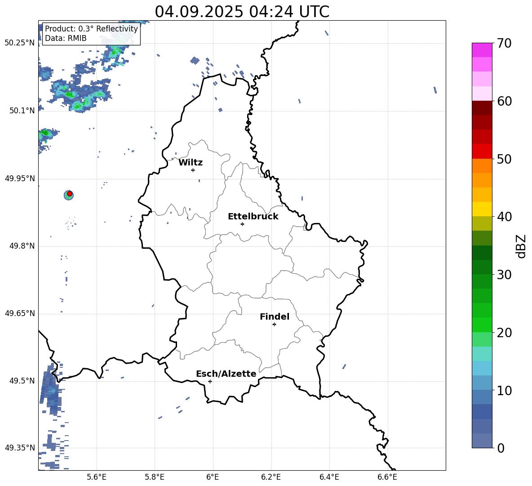Click the 10 tick on the colorbar
The height and width of the screenshot is (486, 532).
[x=504, y=390]
